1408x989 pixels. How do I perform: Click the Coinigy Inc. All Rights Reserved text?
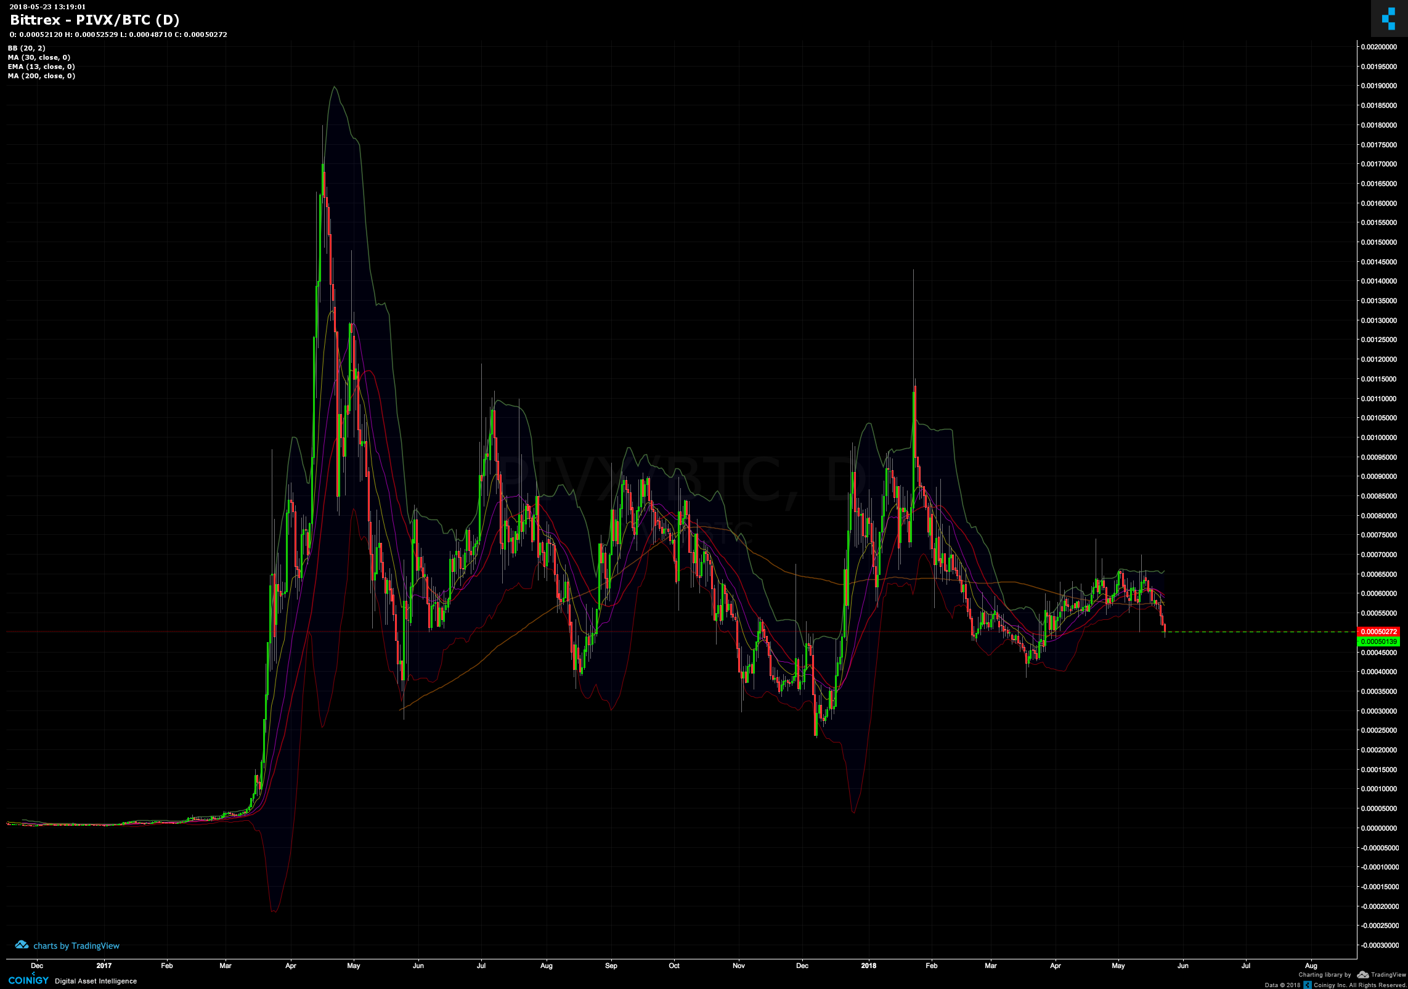[x=1360, y=985]
